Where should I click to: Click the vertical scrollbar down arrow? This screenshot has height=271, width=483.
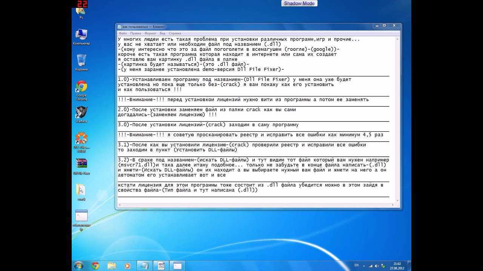pyautogui.click(x=397, y=200)
